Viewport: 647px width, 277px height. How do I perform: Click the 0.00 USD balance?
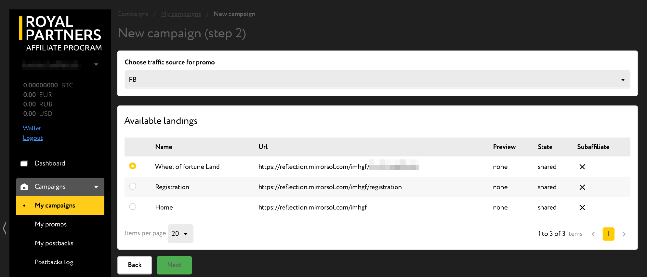click(38, 114)
